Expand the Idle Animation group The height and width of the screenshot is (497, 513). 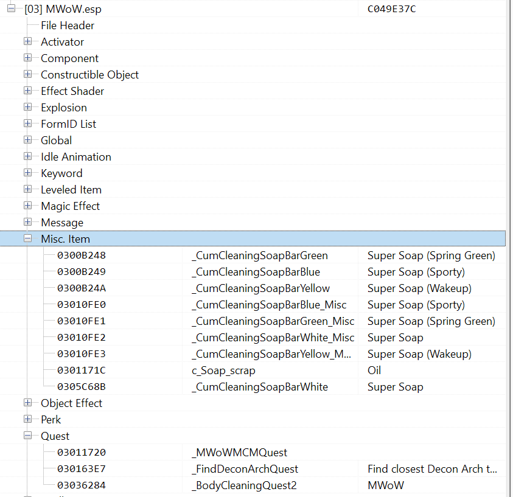click(28, 156)
